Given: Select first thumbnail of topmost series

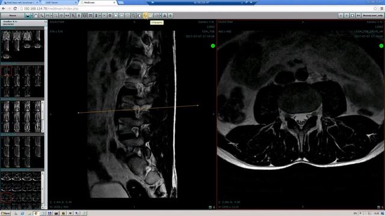Looking at the screenshot, I should click(6, 36).
